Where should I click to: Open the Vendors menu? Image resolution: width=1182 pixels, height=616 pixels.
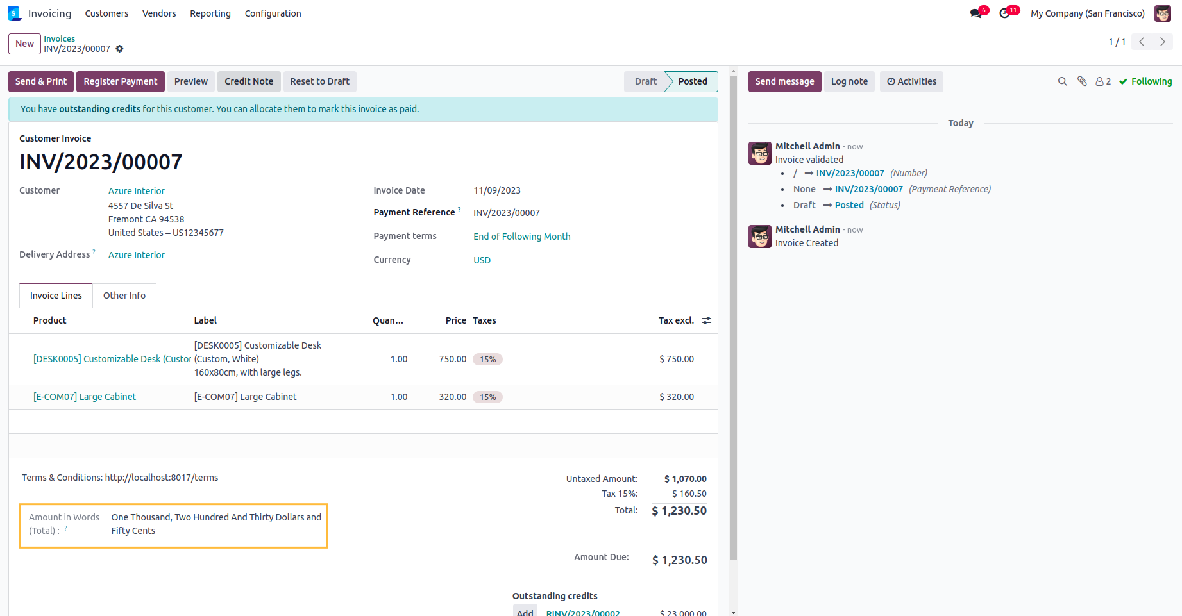[159, 13]
